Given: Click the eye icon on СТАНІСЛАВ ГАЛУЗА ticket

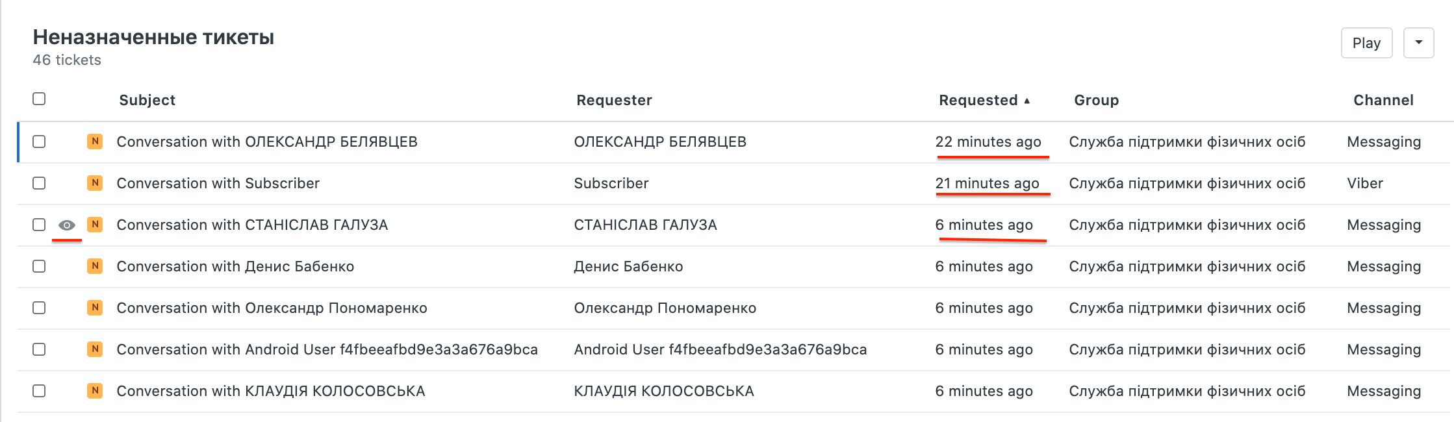Looking at the screenshot, I should (67, 225).
